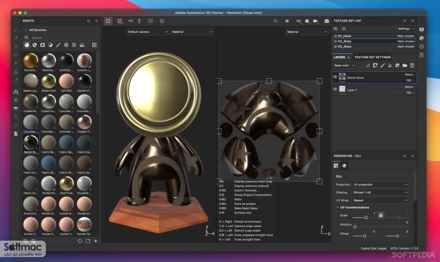Filter assets by smart materials icon
This screenshot has width=440, height=262.
[x=34, y=45]
